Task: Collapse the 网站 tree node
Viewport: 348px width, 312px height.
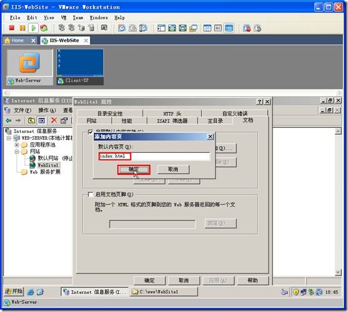Action: pos(17,152)
